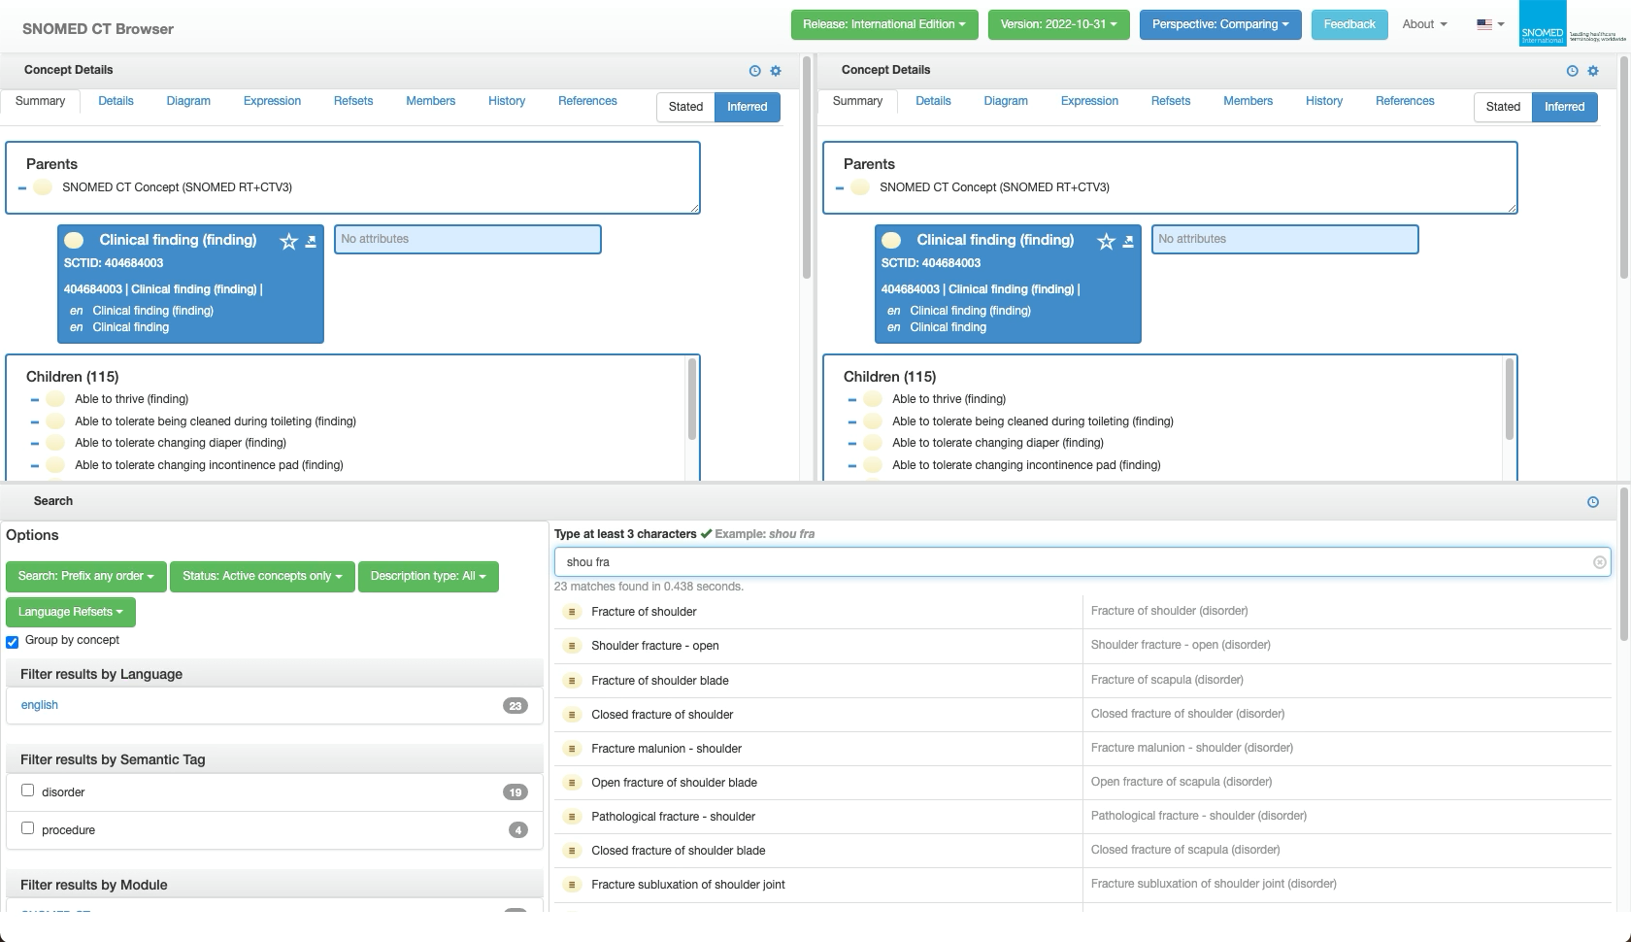This screenshot has width=1631, height=942.
Task: Click the left Concept Details panel scrollbar
Action: pyautogui.click(x=806, y=168)
